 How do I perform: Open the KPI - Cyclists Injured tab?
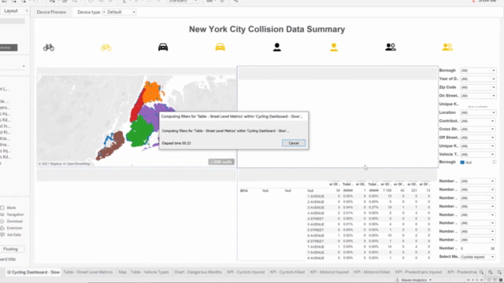click(246, 272)
